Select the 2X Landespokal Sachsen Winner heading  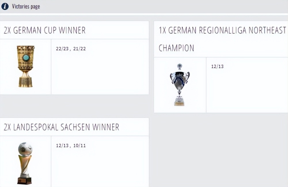click(x=61, y=127)
